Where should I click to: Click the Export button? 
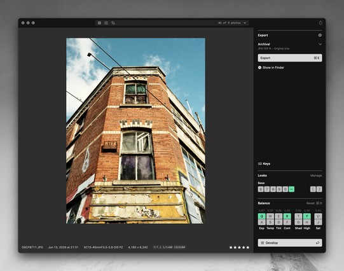[x=290, y=58]
